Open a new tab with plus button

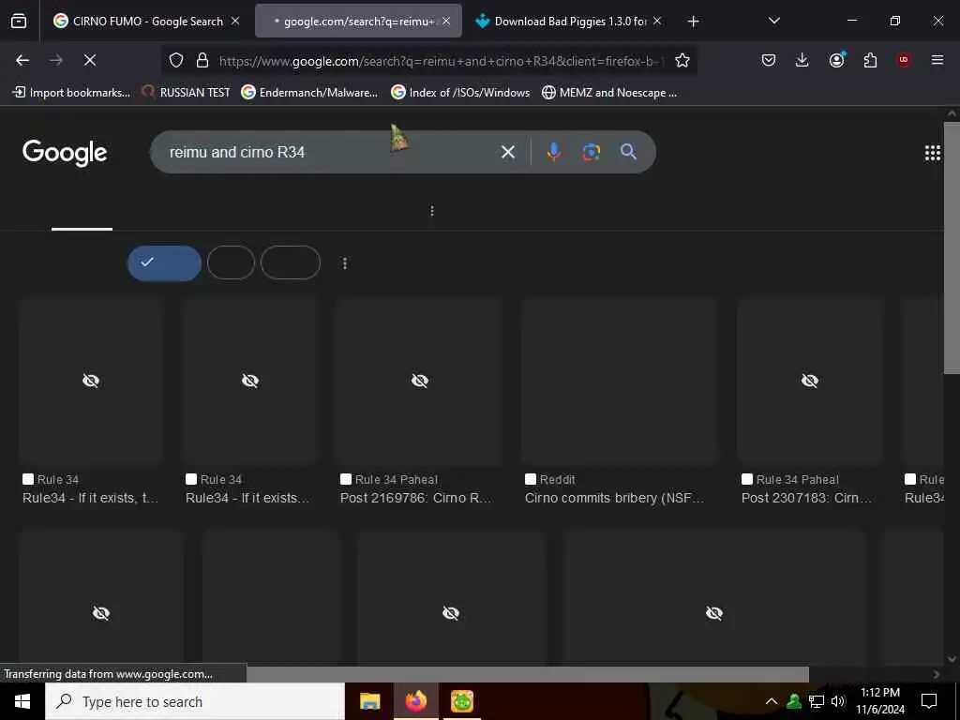(693, 22)
